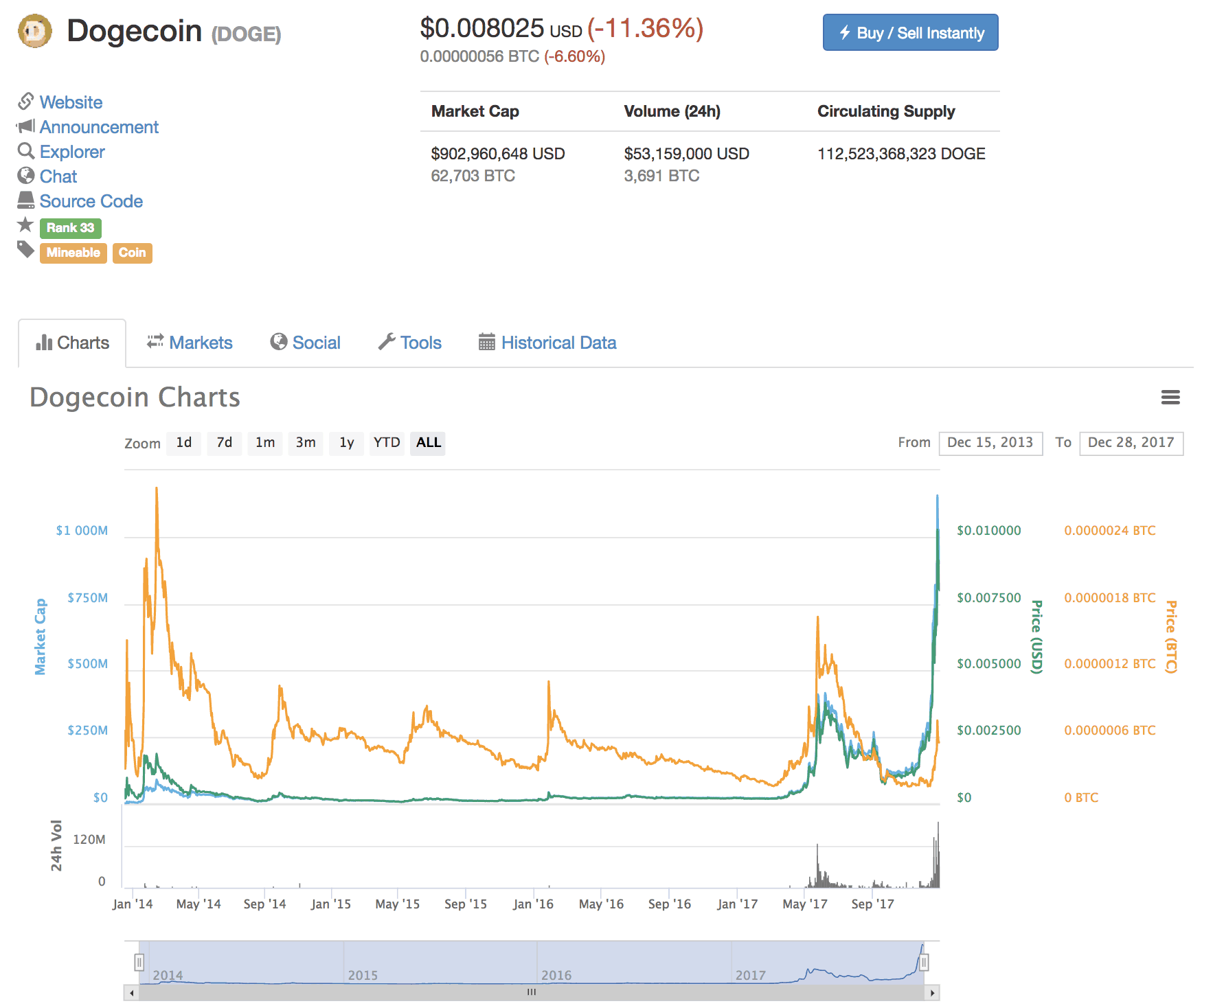Set chart zoom to ALL

coord(428,443)
